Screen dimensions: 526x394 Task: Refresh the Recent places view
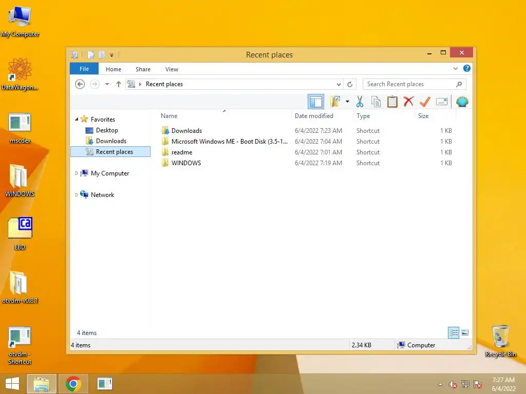(x=349, y=84)
